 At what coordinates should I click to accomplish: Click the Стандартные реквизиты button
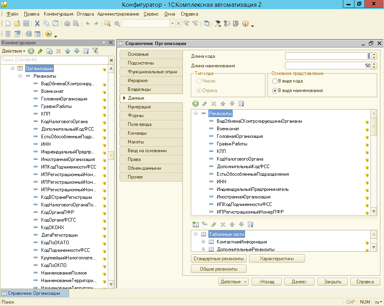[218, 259]
